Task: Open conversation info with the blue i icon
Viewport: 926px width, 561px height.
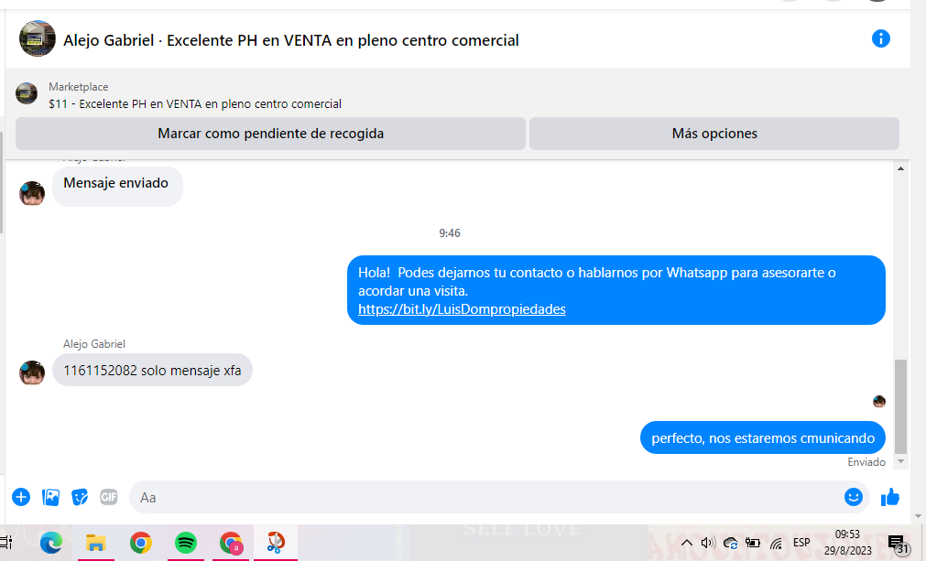Action: (880, 39)
